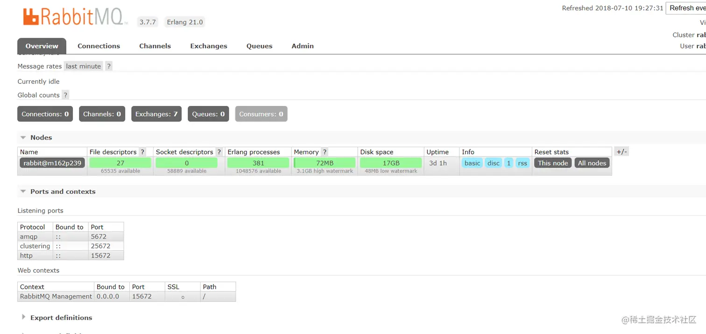706x334 pixels.
Task: Switch to the Channels tab
Action: point(155,46)
